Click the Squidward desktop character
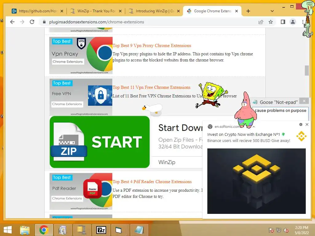The image size is (315, 236). click(x=308, y=19)
